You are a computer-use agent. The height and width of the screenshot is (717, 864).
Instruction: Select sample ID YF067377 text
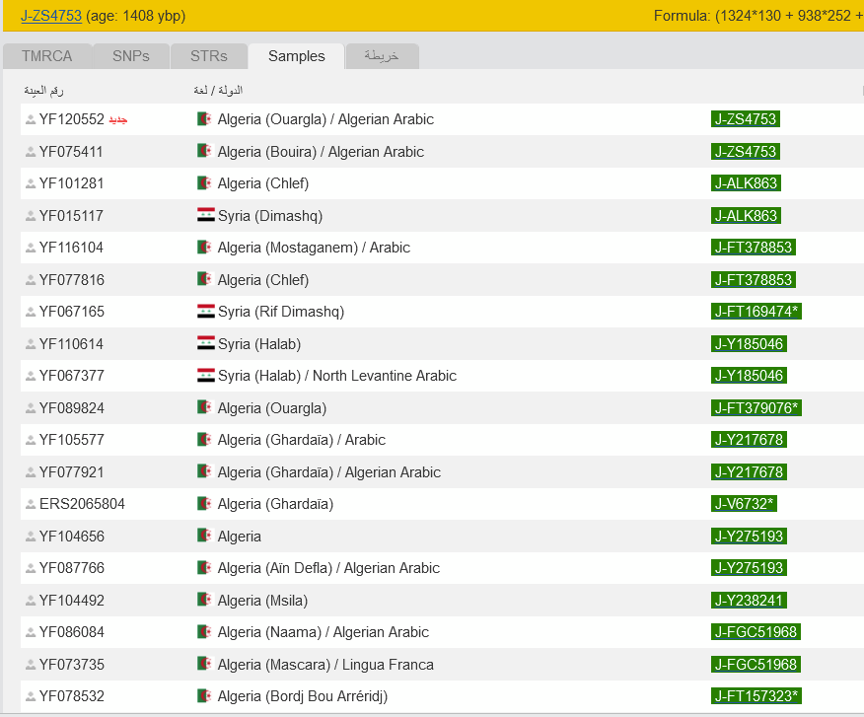tap(72, 376)
